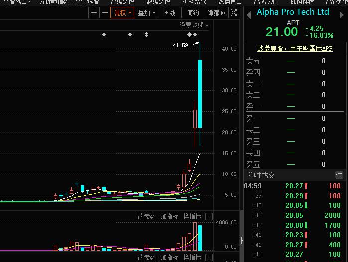Open the 机构增仓 menu item
The width and height of the screenshot is (348, 262).
tap(194, 2)
